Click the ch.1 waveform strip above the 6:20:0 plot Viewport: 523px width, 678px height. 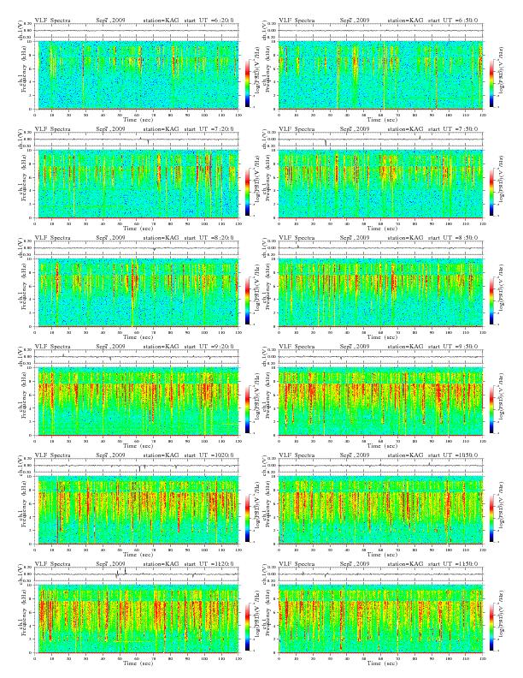tap(137, 31)
